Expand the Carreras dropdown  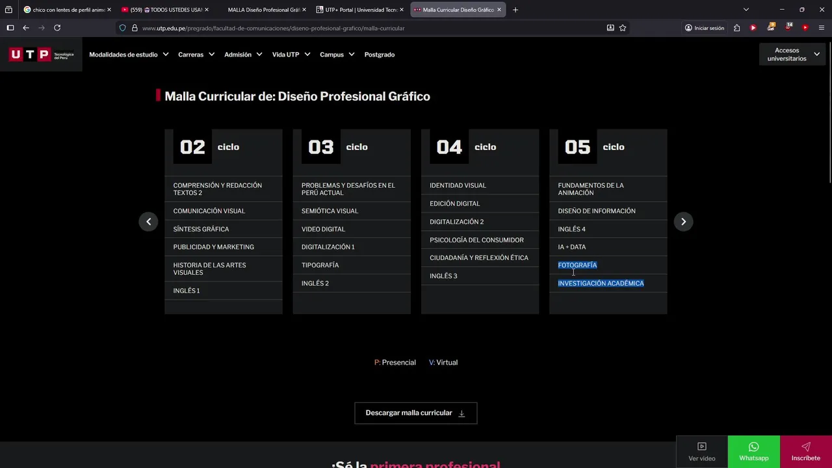(196, 55)
